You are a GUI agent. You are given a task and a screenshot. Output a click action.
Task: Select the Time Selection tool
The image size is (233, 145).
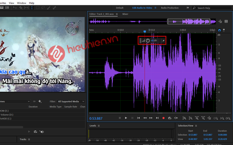32,8
